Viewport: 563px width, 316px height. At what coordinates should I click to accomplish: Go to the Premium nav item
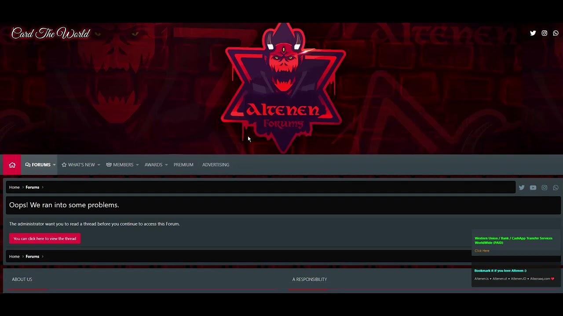[x=183, y=165]
